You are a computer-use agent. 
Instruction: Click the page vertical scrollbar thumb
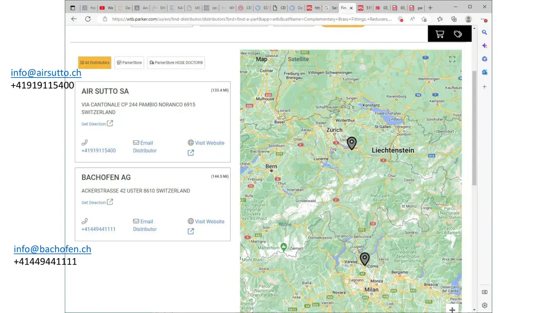474,128
